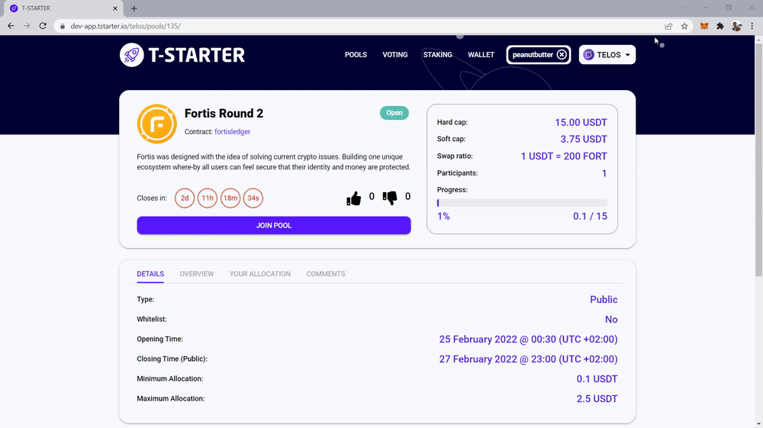Screen dimensions: 763x428
Task: Switch to the COMMENTS tab
Action: (326, 274)
